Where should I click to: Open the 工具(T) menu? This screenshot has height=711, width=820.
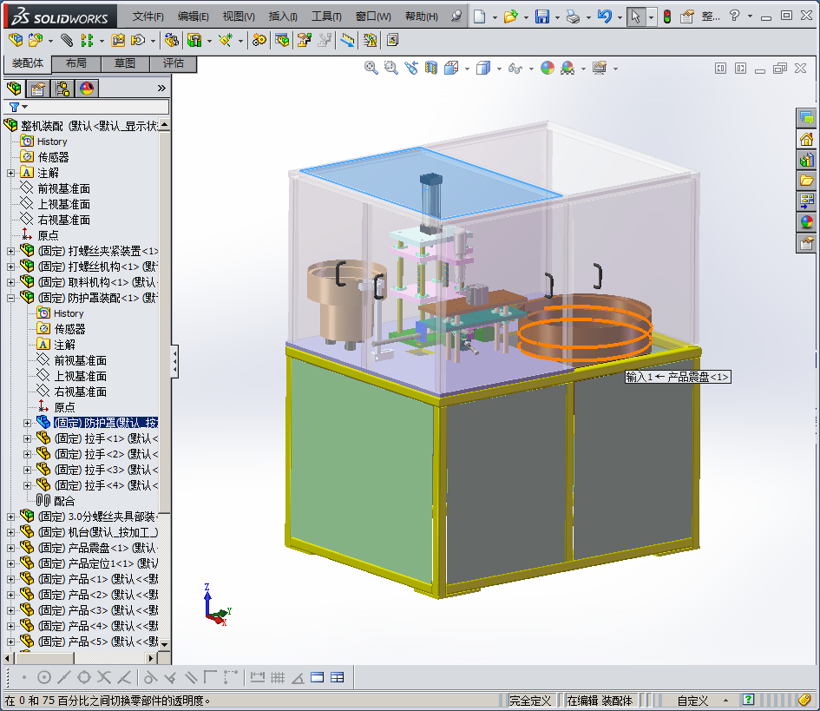click(x=326, y=16)
